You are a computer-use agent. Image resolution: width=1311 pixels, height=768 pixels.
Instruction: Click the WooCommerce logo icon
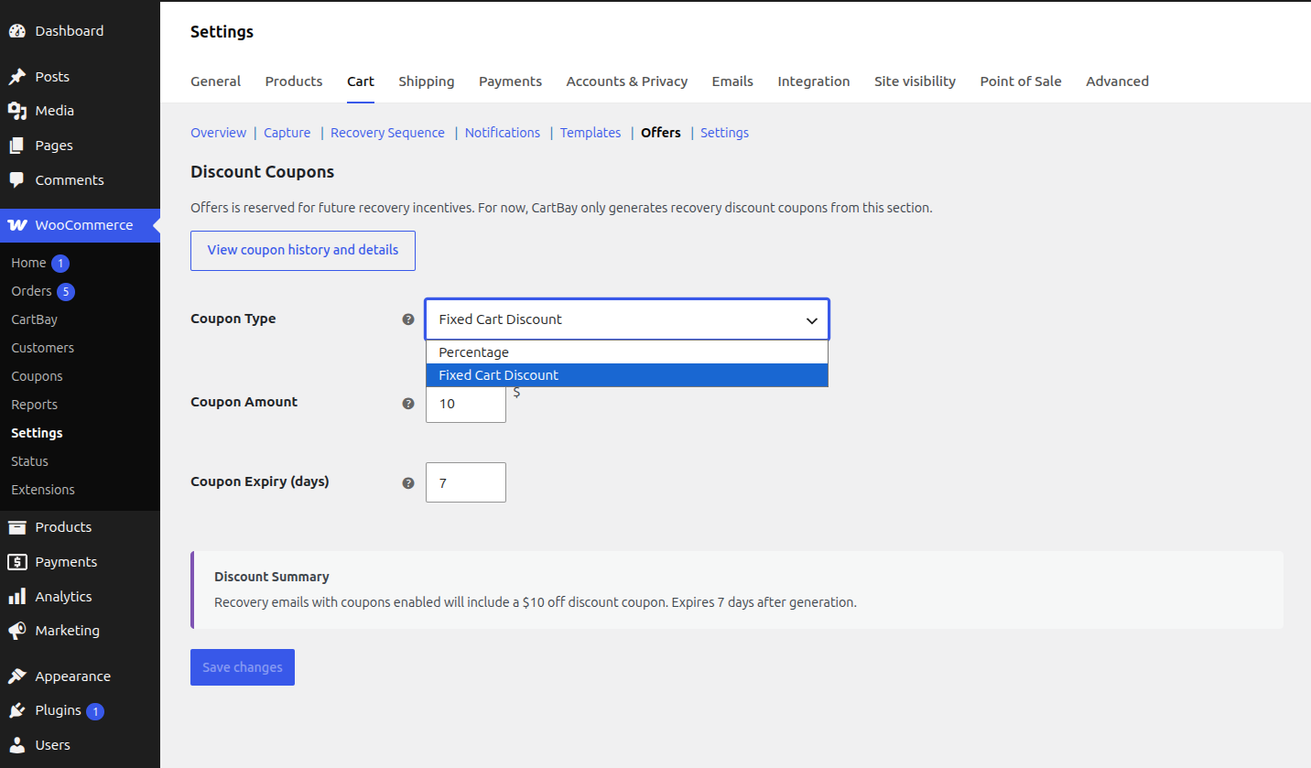[16, 225]
